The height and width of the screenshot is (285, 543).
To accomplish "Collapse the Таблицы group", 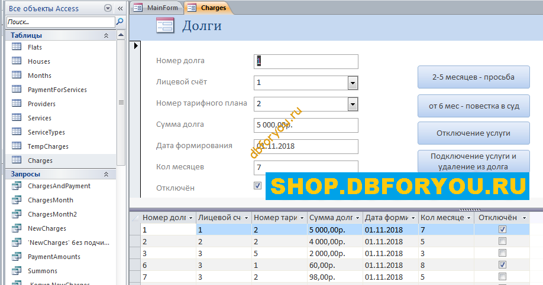I will pos(106,35).
